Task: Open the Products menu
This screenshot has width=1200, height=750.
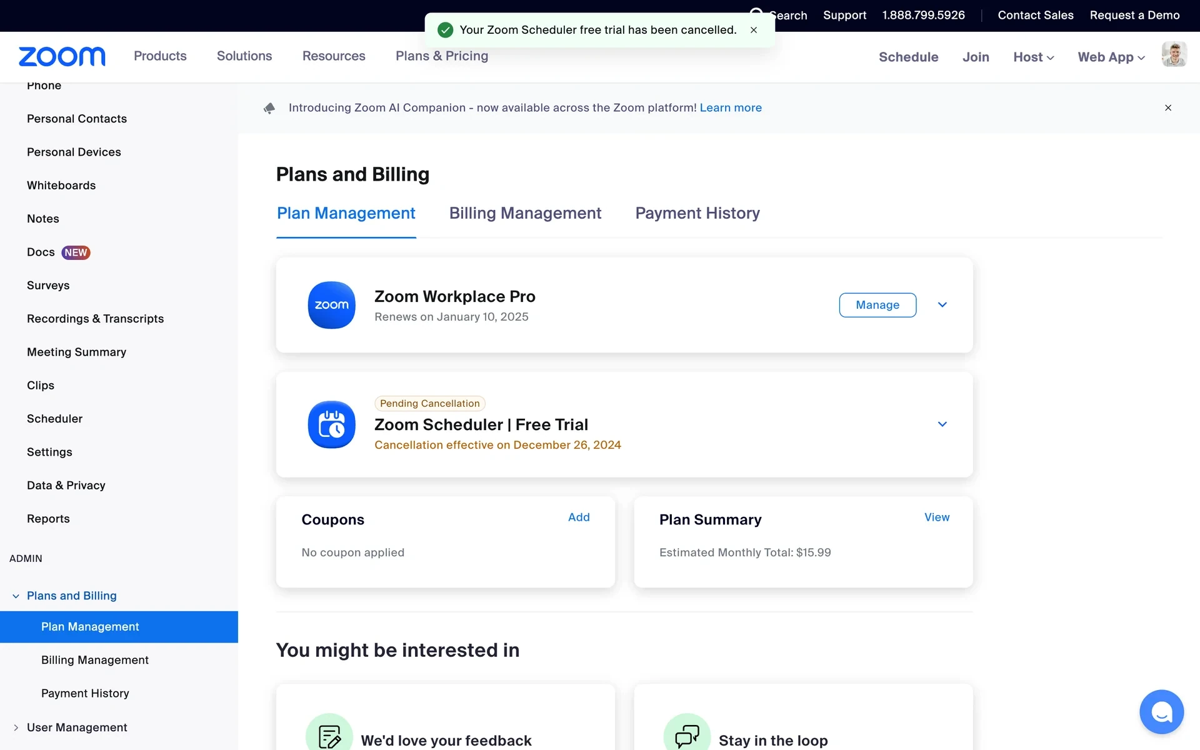Action: 160,56
